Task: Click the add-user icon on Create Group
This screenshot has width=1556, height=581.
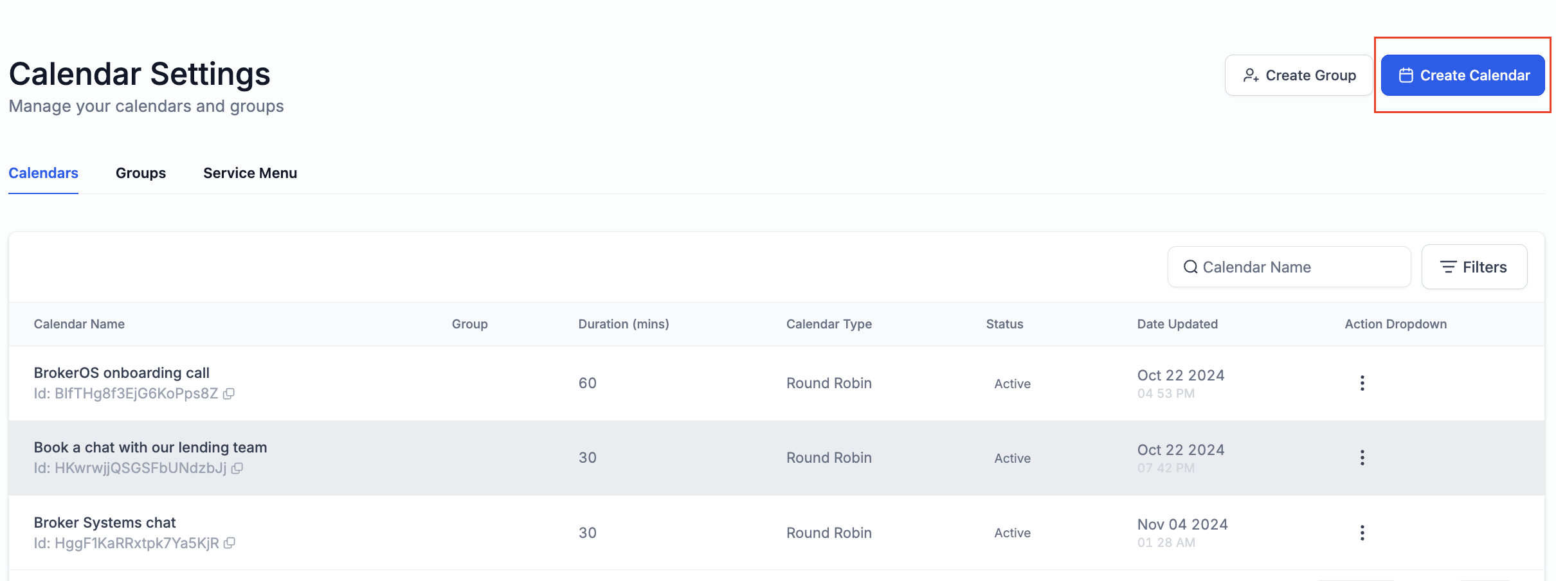Action: click(x=1251, y=75)
